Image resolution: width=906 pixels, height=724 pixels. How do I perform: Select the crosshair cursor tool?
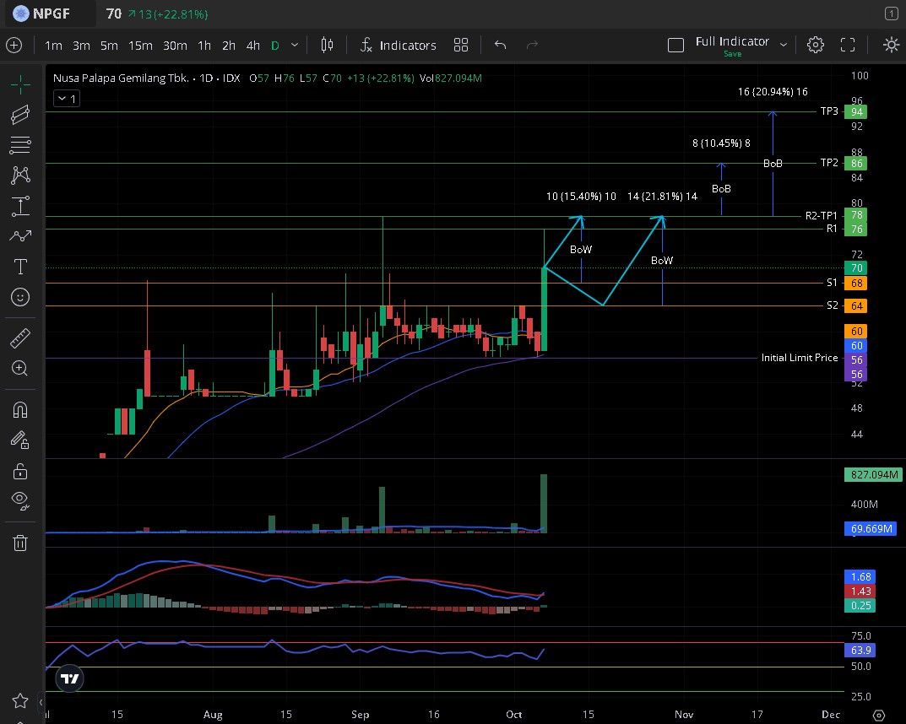[x=20, y=84]
